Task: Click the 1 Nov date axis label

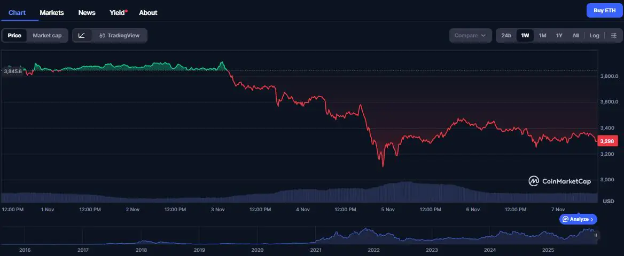Action: point(48,209)
